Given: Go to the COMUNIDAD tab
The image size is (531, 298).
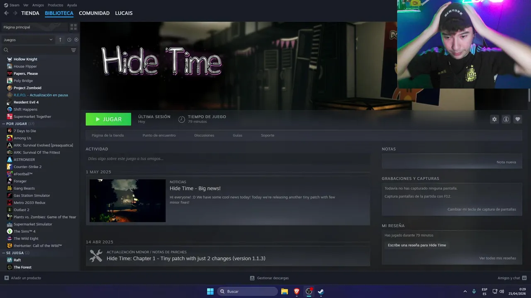Looking at the screenshot, I should (x=94, y=13).
